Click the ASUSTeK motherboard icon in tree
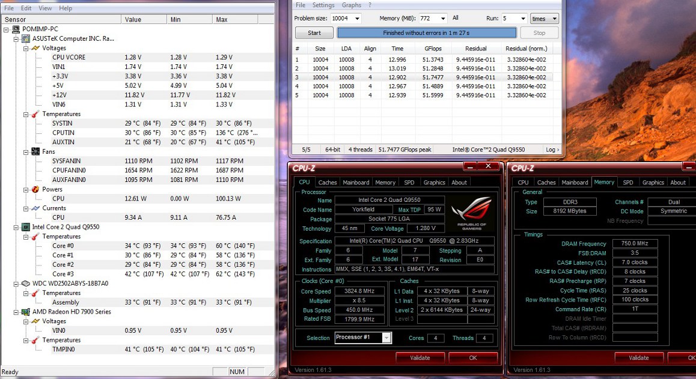 26,38
